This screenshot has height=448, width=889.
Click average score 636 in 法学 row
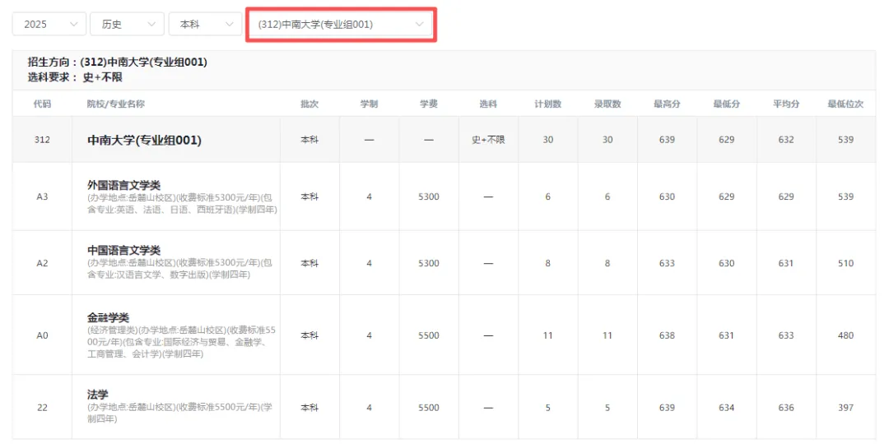click(x=786, y=407)
